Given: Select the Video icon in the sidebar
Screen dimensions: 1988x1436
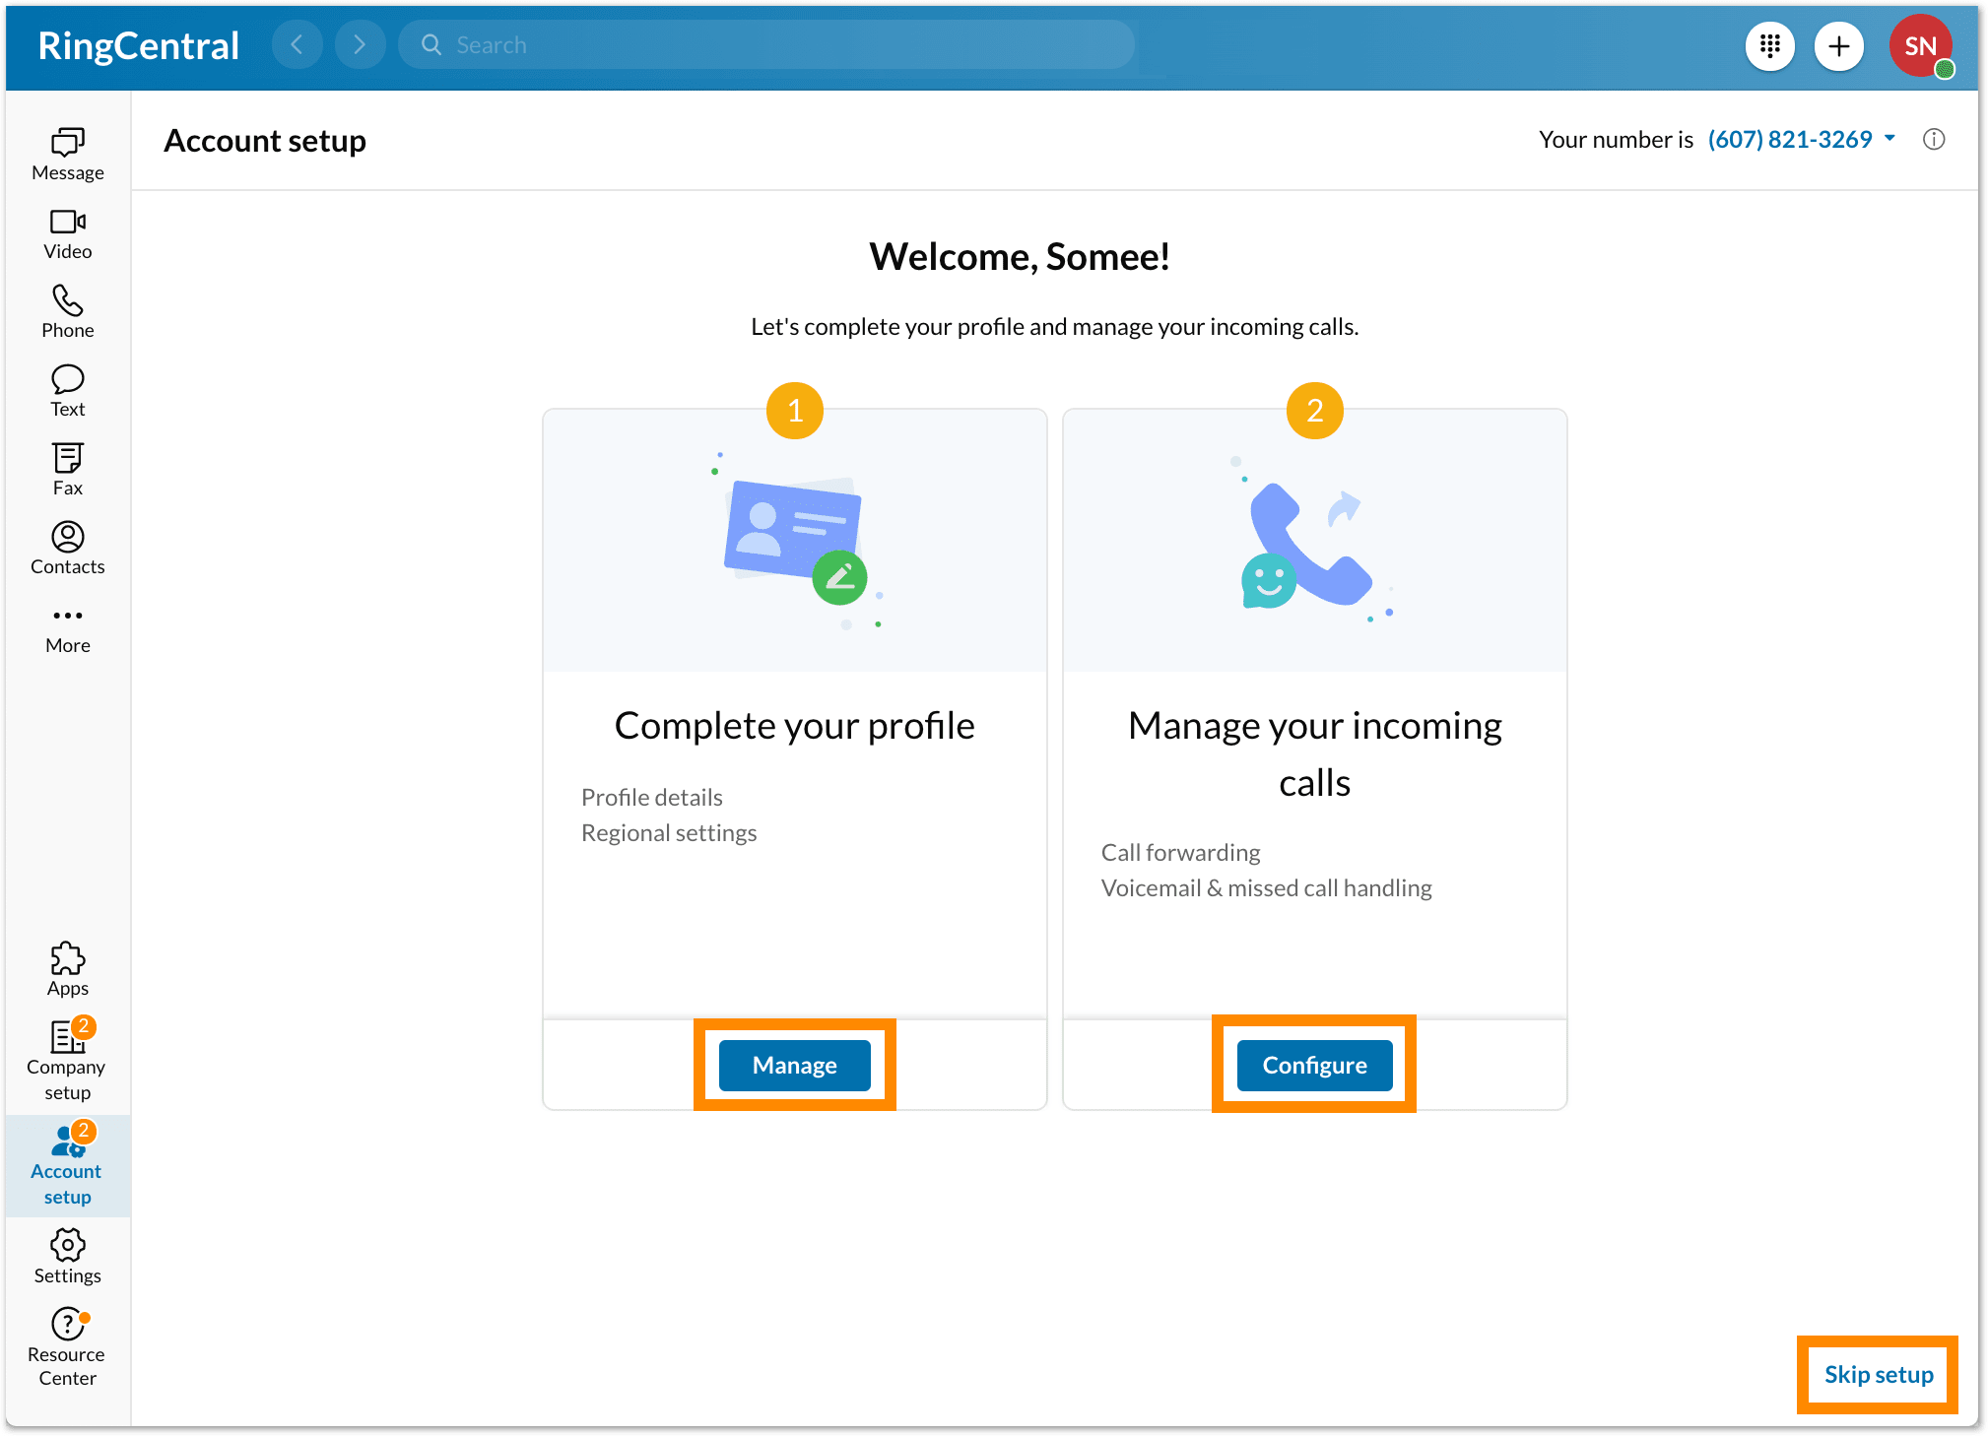Looking at the screenshot, I should pos(66,231).
